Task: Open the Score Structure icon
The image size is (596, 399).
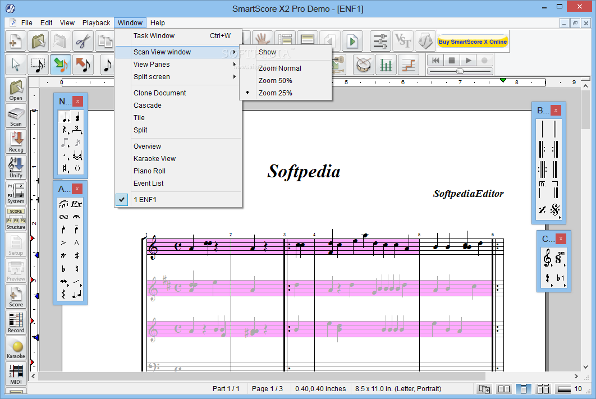Action: tap(16, 219)
